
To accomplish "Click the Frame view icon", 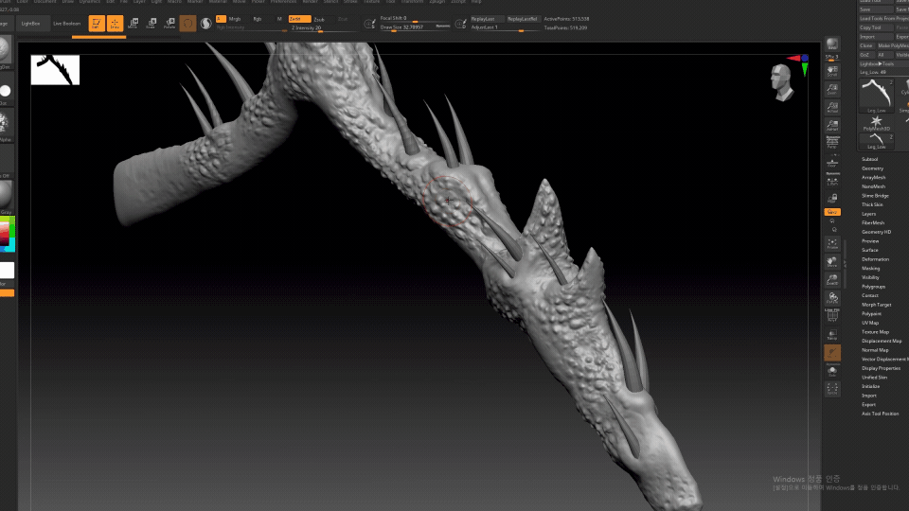I will coord(832,245).
